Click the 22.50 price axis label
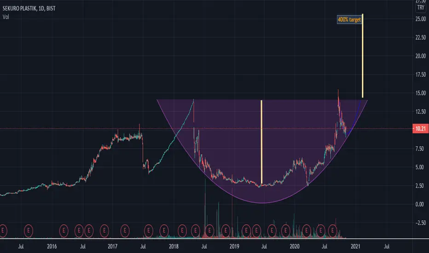 tap(421, 37)
